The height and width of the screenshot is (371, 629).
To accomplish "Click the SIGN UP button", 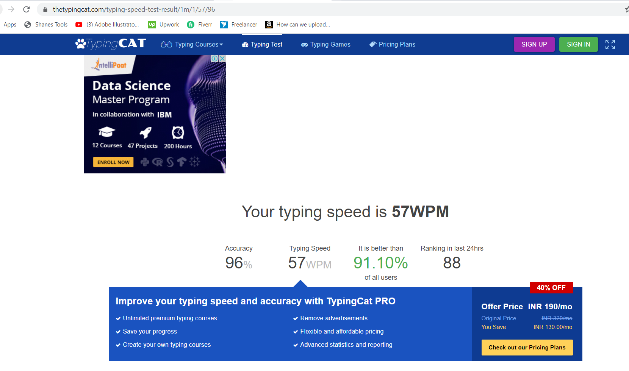I will pyautogui.click(x=534, y=44).
